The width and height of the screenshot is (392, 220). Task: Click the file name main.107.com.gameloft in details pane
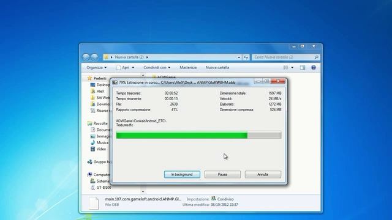[x=143, y=199]
